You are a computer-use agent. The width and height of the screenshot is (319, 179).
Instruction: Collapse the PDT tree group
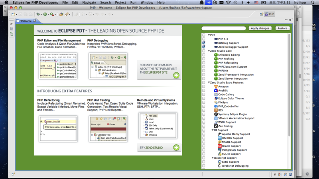click(x=209, y=35)
